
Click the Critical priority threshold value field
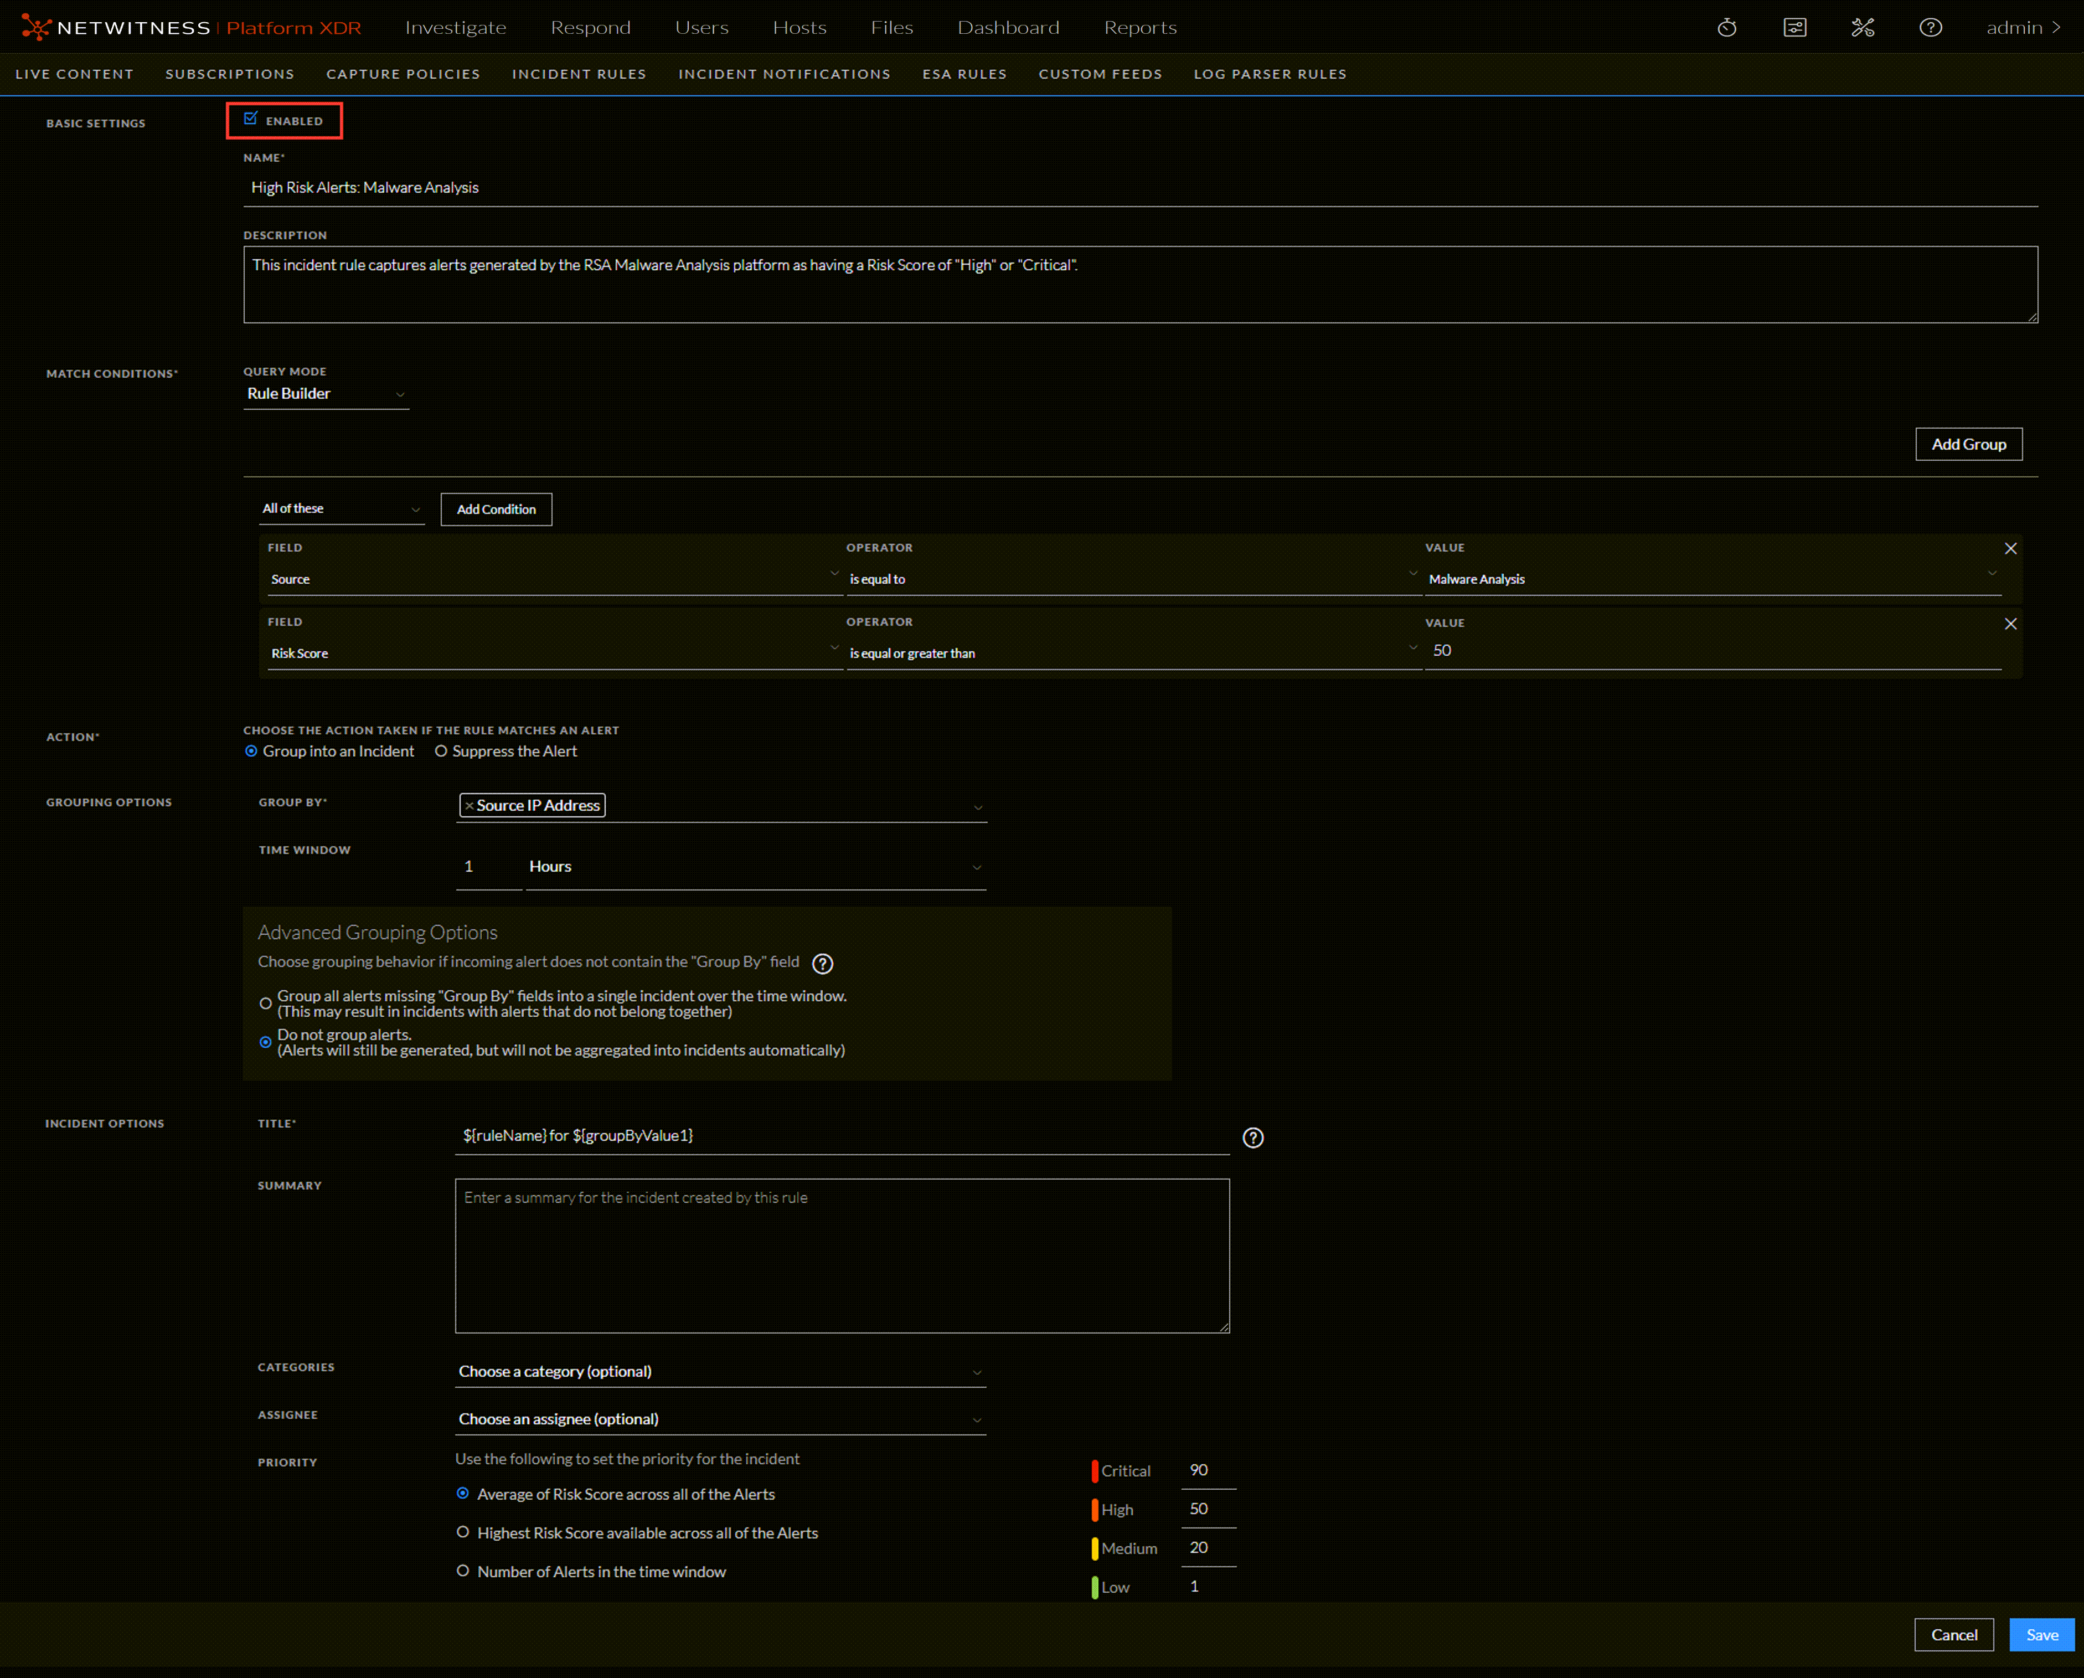(x=1208, y=1469)
